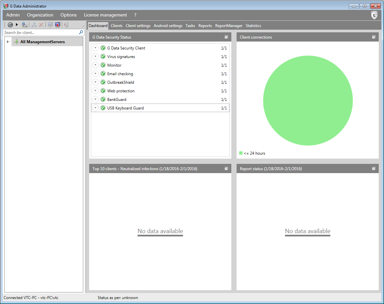This screenshot has height=304, width=384.
Task: Open dropdown next to USB Keyboard Guard
Action: [95, 108]
